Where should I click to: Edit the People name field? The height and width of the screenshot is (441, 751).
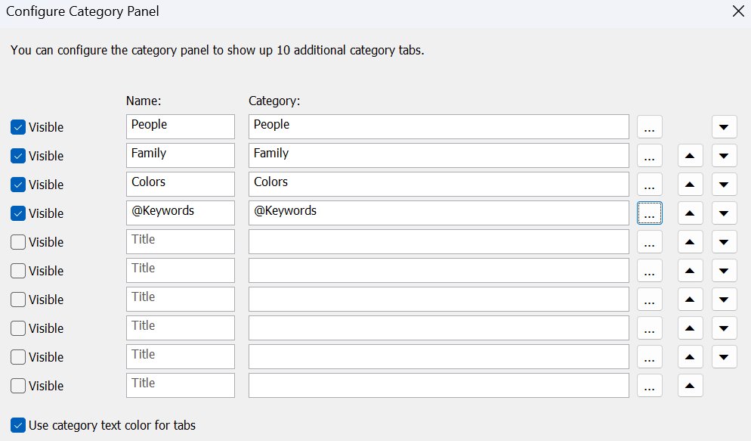181,126
